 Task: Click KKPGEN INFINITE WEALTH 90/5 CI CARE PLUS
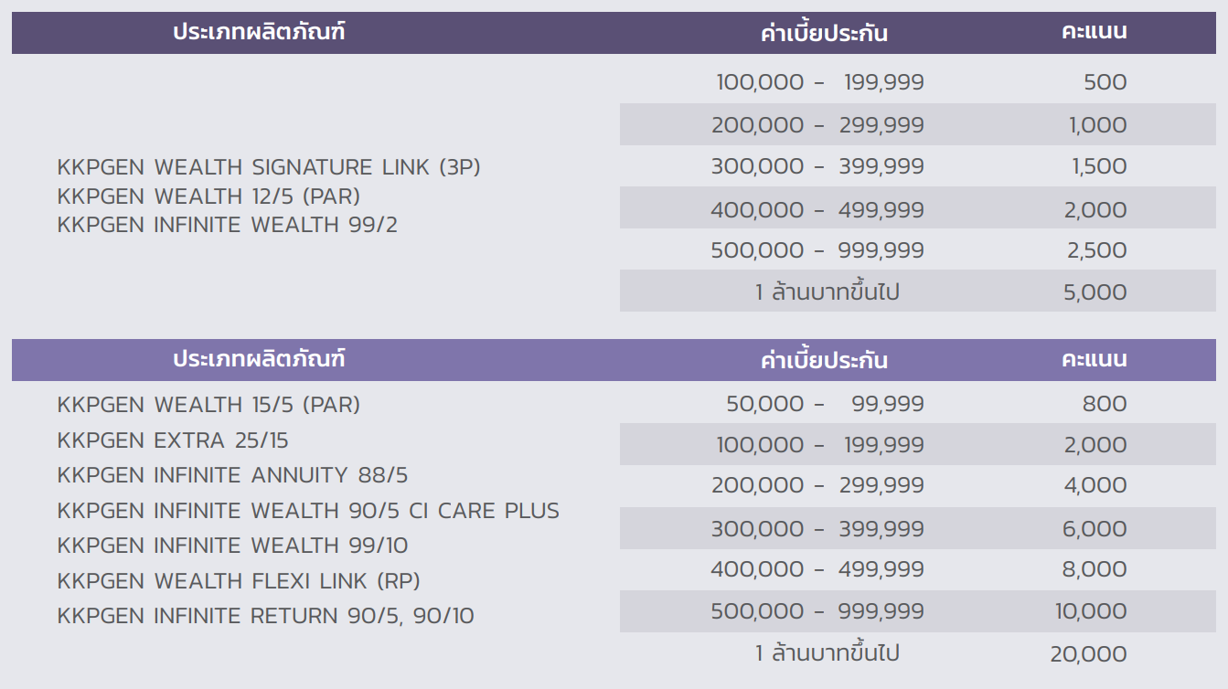click(308, 510)
